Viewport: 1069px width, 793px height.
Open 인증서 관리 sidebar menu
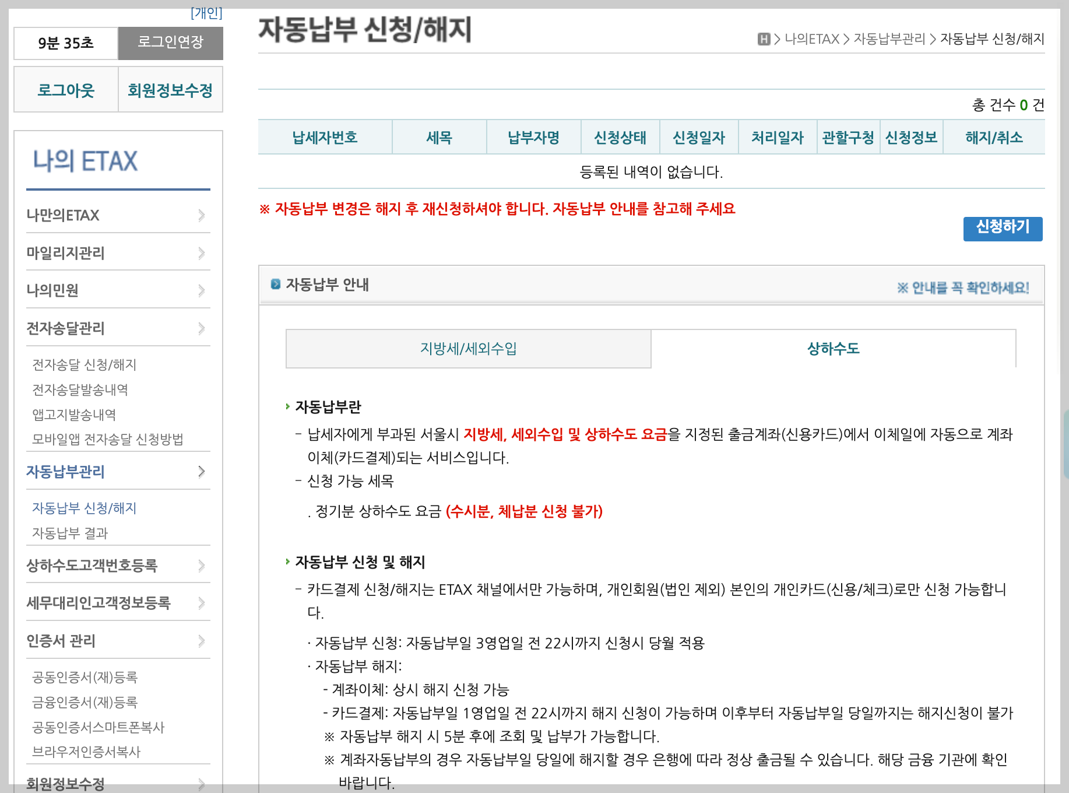pos(61,641)
